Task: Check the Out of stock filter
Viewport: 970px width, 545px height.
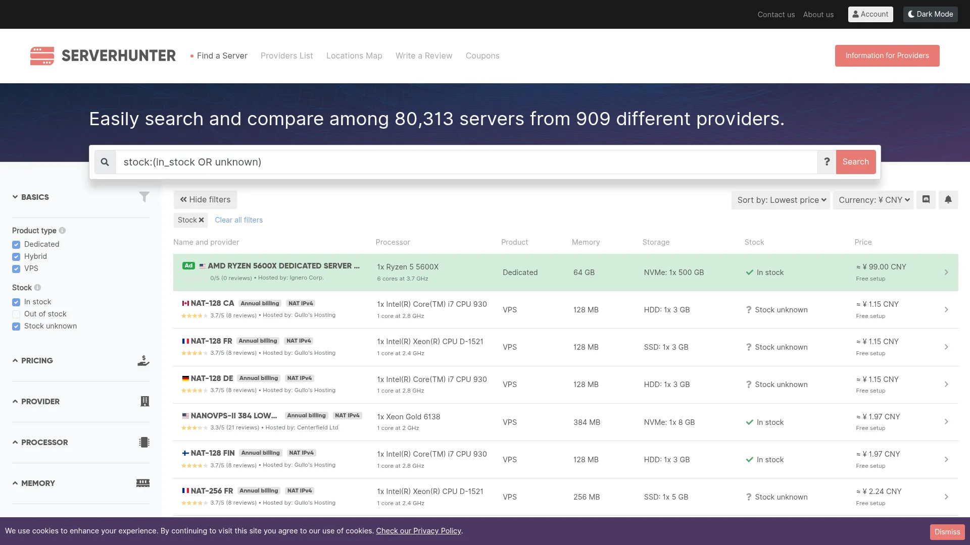Action: (16, 314)
